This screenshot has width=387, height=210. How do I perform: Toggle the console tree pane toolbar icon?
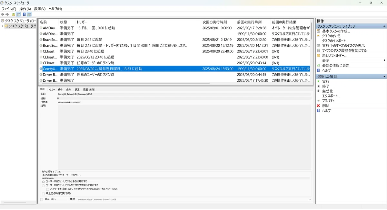pos(18,14)
